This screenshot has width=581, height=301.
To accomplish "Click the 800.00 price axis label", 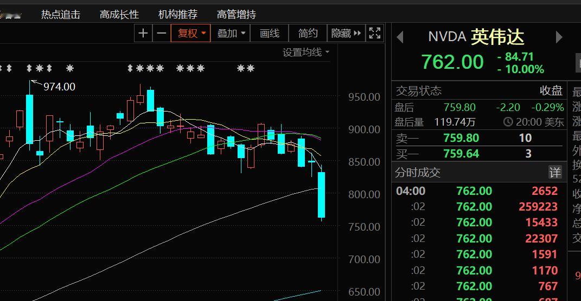I will [x=364, y=194].
